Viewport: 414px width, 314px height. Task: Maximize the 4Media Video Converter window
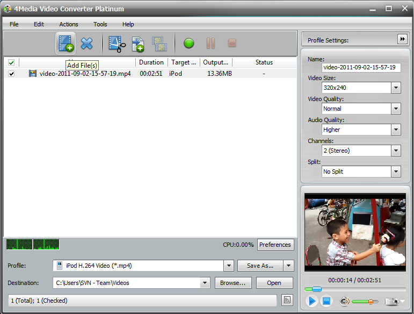coord(388,9)
